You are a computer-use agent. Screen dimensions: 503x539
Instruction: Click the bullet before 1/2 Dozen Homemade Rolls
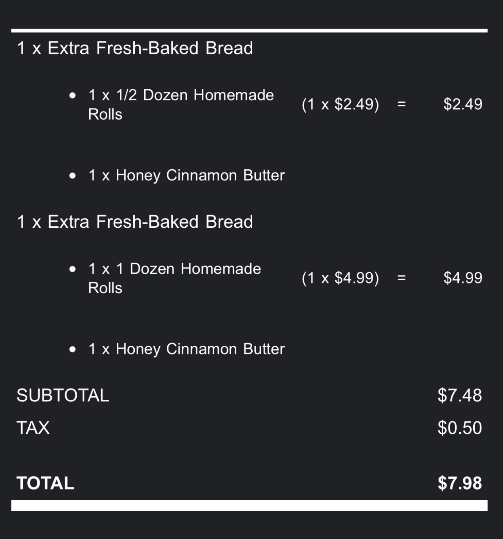[x=72, y=96]
